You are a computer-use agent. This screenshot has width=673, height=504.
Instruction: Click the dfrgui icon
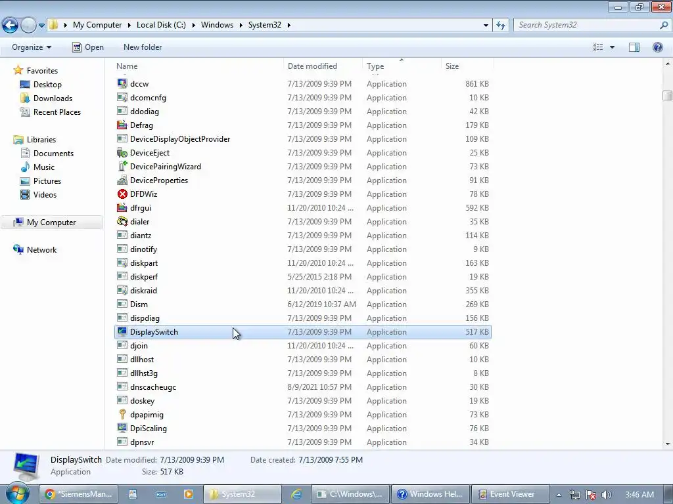tap(122, 208)
